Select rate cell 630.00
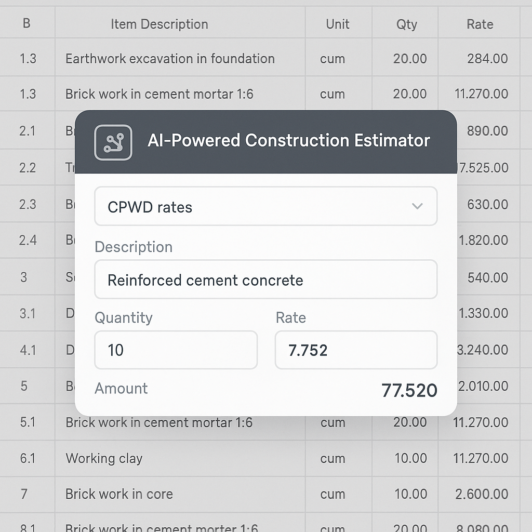The height and width of the screenshot is (532, 532). pos(488,204)
